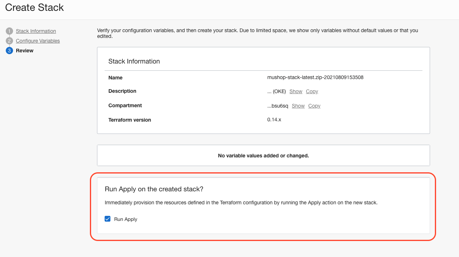Screen dimensions: 459x257
Task: Click the step 2 circle icon
Action: (9, 41)
